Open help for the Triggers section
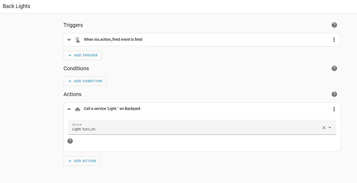 point(334,25)
